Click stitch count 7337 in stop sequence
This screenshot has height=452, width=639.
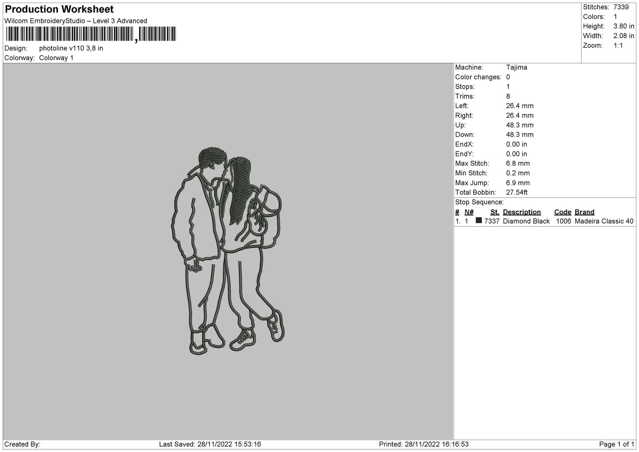point(492,221)
